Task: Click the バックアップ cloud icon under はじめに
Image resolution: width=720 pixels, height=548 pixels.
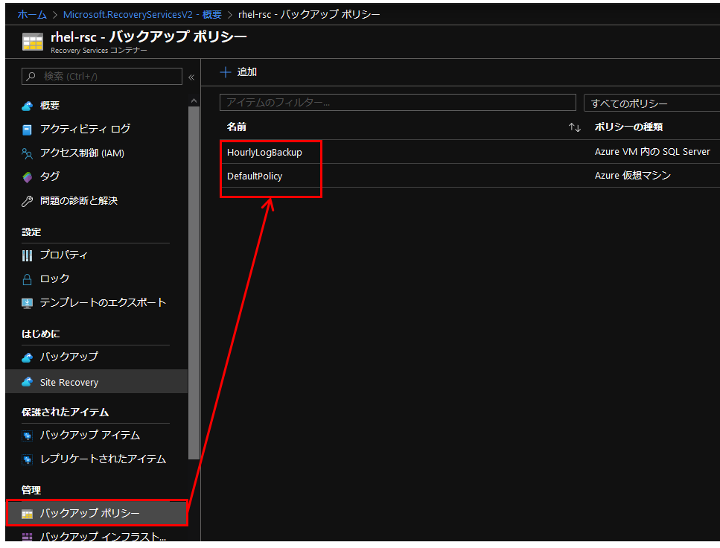Action: tap(27, 357)
